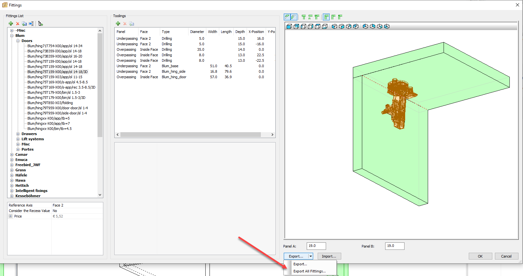The height and width of the screenshot is (276, 523).
Task: Toggle the first panel visibility button
Action: click(x=287, y=17)
